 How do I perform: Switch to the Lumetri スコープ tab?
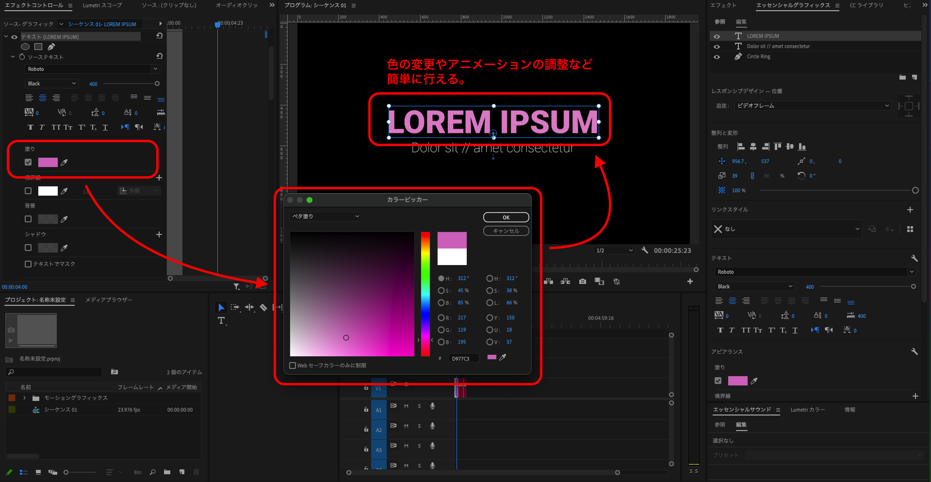pyautogui.click(x=102, y=5)
